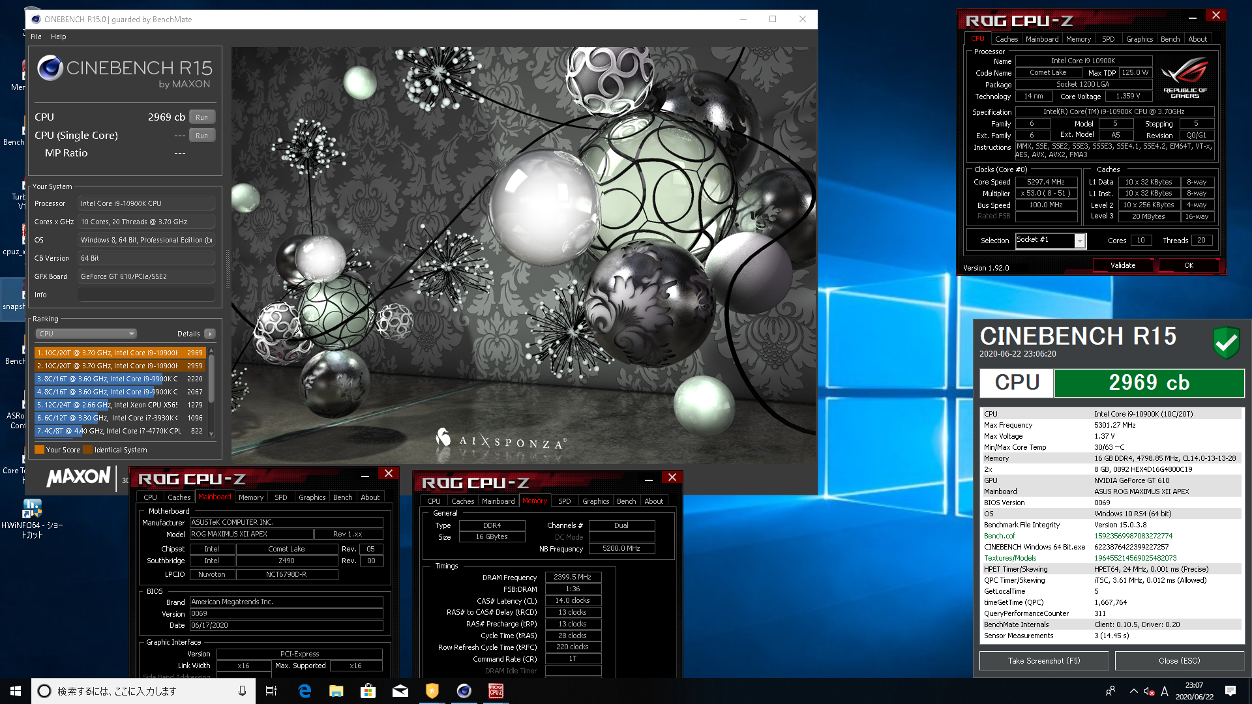This screenshot has width=1252, height=704.
Task: Minimize the ROG CPU-Z Memory window
Action: (649, 480)
